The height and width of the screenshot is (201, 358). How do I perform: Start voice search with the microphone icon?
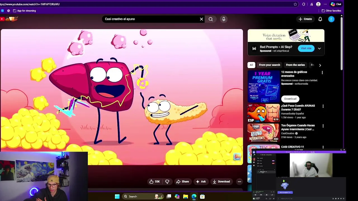click(x=224, y=19)
